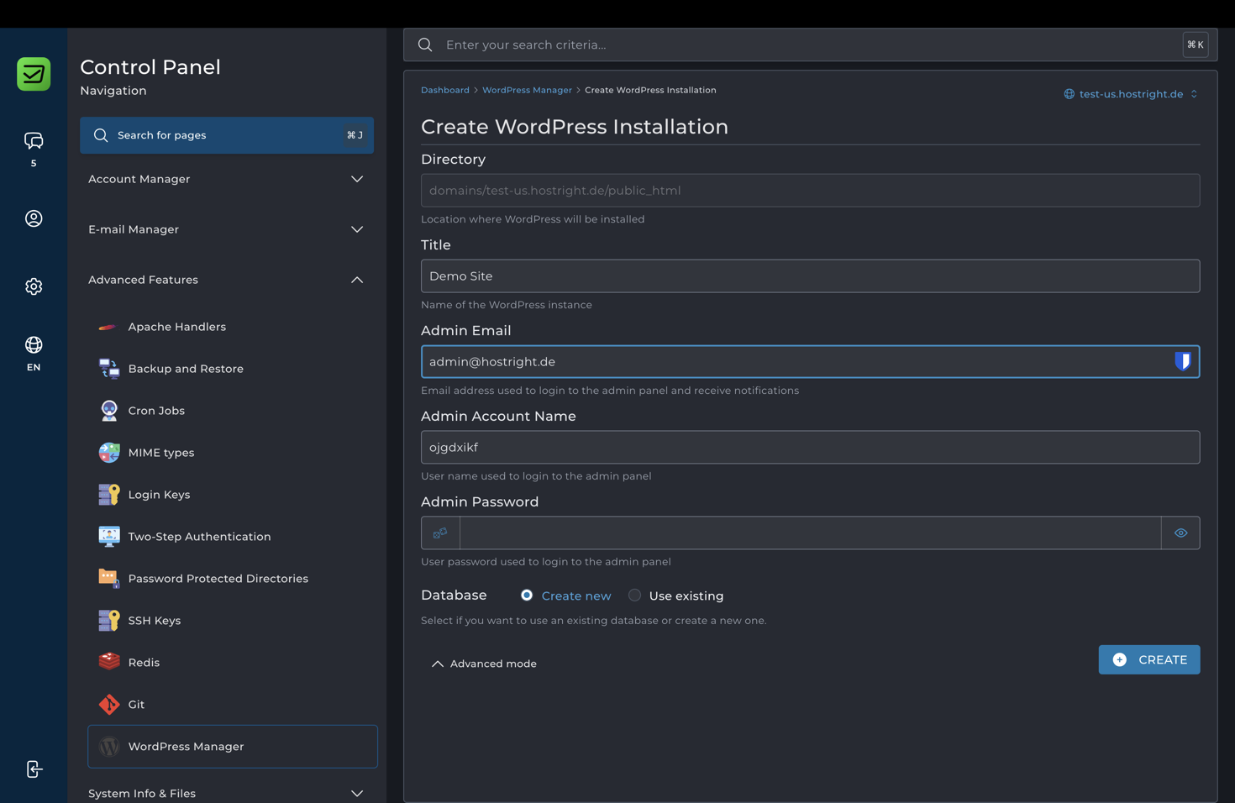This screenshot has height=803, width=1235.
Task: Open the settings gear icon
Action: 34,286
